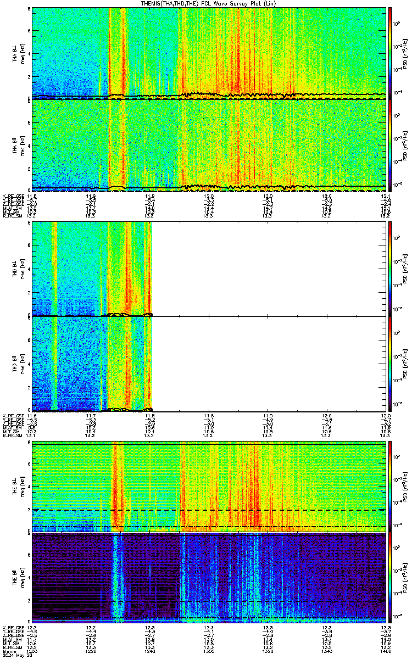The height and width of the screenshot is (659, 412).
Task: Click the THD B-perpendicular spectrogram panel
Action: (x=208, y=269)
